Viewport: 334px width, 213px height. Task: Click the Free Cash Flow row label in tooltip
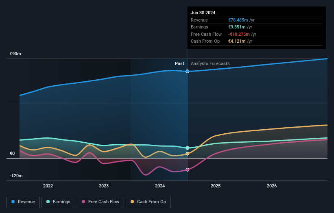(x=206, y=34)
